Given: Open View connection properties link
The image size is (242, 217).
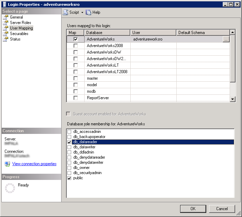Looking at the screenshot, I should [x=34, y=164].
